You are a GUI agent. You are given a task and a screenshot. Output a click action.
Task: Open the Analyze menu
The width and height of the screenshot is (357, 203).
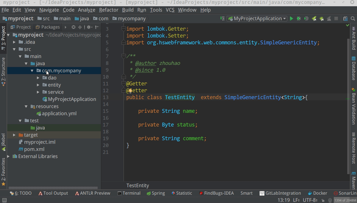click(87, 10)
